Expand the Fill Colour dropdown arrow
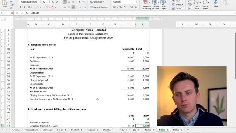The height and width of the screenshot is (133, 236). pyautogui.click(x=49, y=7)
